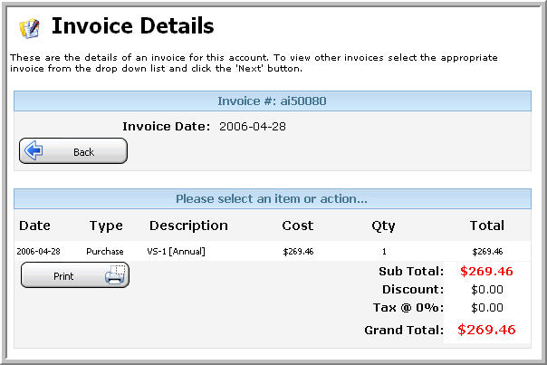Image resolution: width=547 pixels, height=365 pixels.
Task: Select the VS-1 [Annual] item description
Action: pos(177,251)
